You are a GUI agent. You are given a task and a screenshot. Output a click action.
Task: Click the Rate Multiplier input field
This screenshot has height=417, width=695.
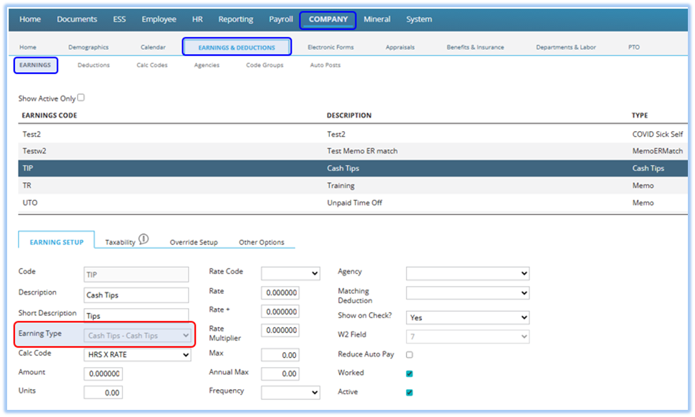click(280, 330)
